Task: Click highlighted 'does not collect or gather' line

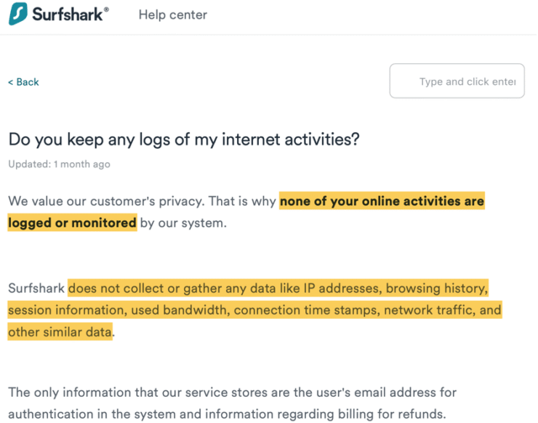Action: (x=278, y=288)
